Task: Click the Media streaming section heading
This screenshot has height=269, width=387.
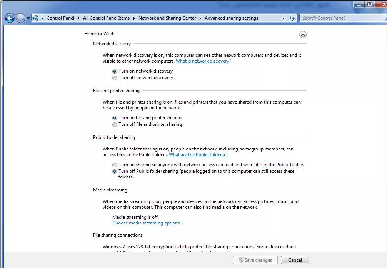Action: [110, 190]
